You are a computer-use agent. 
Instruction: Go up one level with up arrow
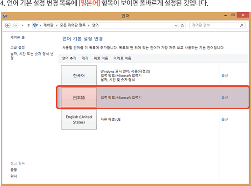pyautogui.click(x=29, y=25)
